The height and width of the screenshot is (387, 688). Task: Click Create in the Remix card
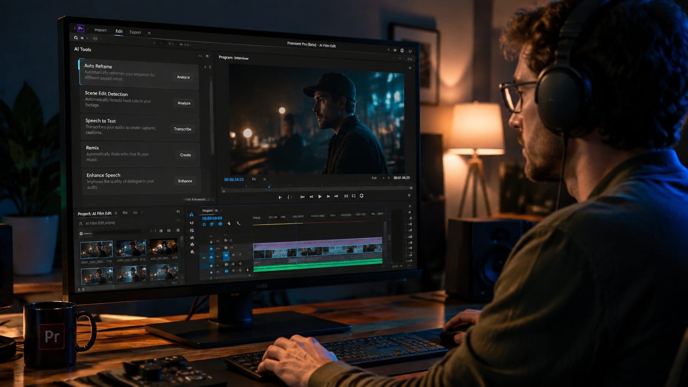click(185, 155)
